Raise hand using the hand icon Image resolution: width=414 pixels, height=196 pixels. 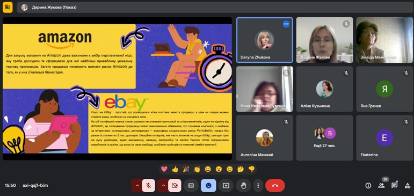243,185
